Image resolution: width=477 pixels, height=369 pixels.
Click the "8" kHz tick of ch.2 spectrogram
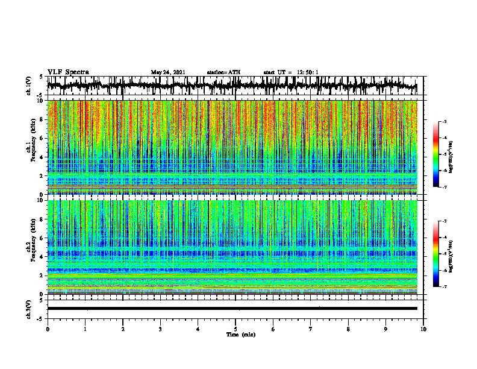pos(42,219)
